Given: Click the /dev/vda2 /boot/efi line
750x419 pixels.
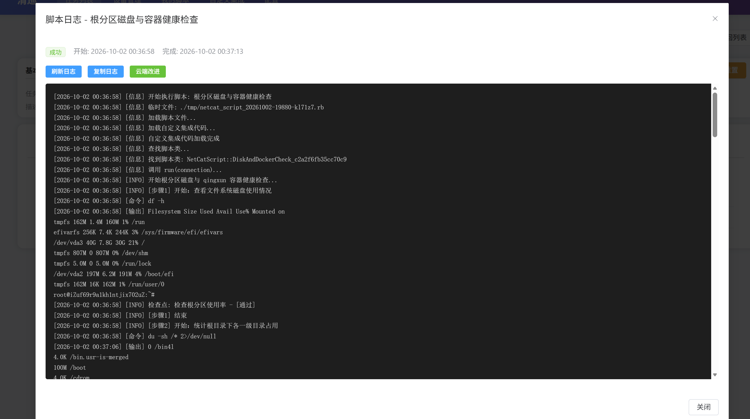Looking at the screenshot, I should (113, 274).
